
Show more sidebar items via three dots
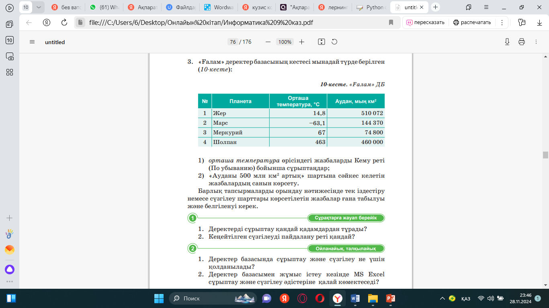tap(10, 282)
